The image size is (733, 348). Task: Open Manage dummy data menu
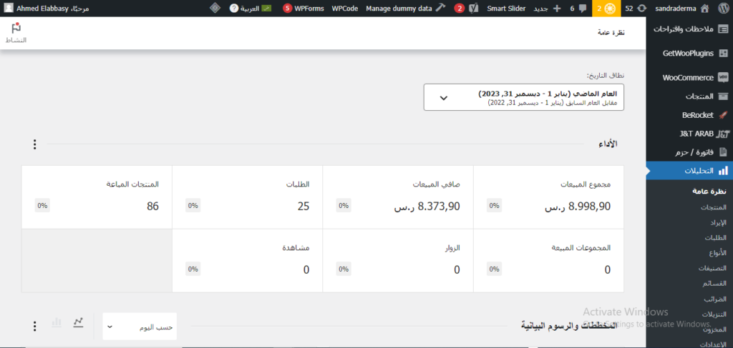(x=406, y=8)
